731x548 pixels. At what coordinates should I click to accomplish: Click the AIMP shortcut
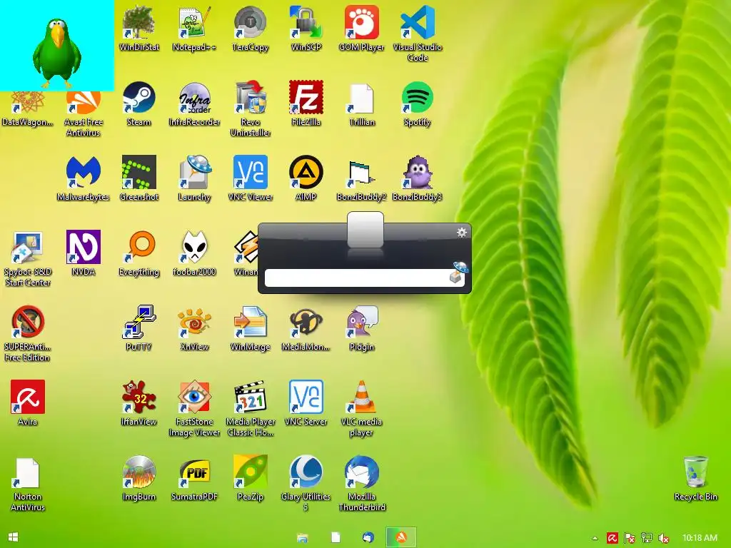tap(306, 178)
